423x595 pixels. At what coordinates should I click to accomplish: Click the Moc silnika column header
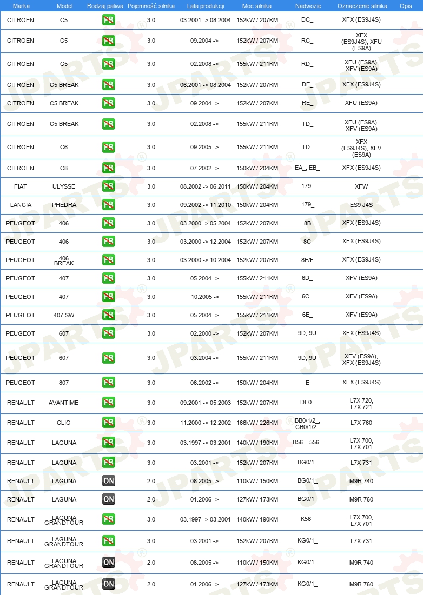point(257,6)
